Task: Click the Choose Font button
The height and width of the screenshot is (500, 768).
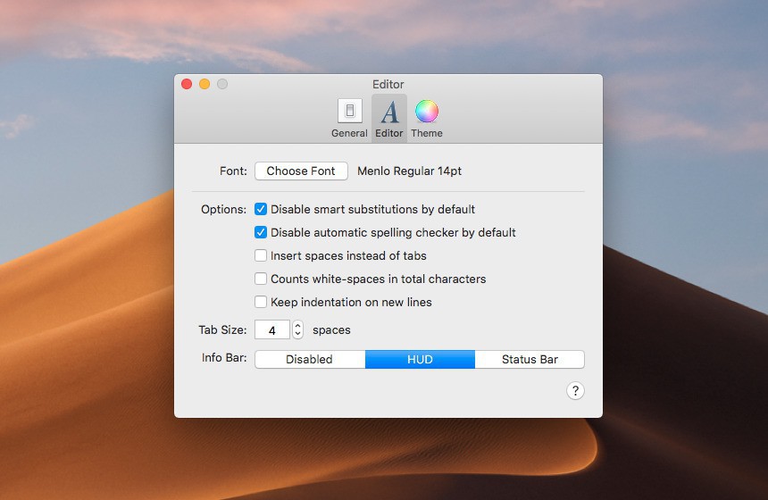Action: click(301, 171)
